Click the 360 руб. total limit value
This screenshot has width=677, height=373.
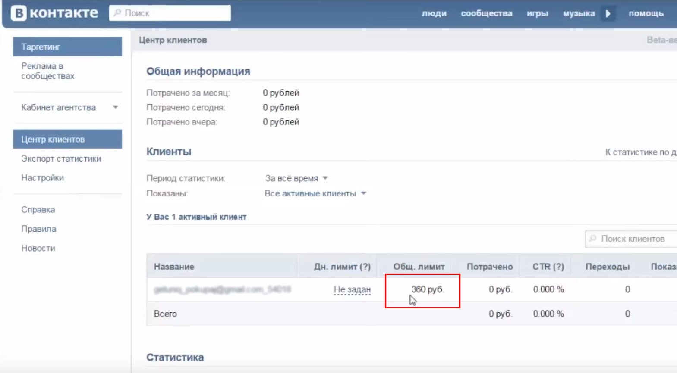(428, 289)
